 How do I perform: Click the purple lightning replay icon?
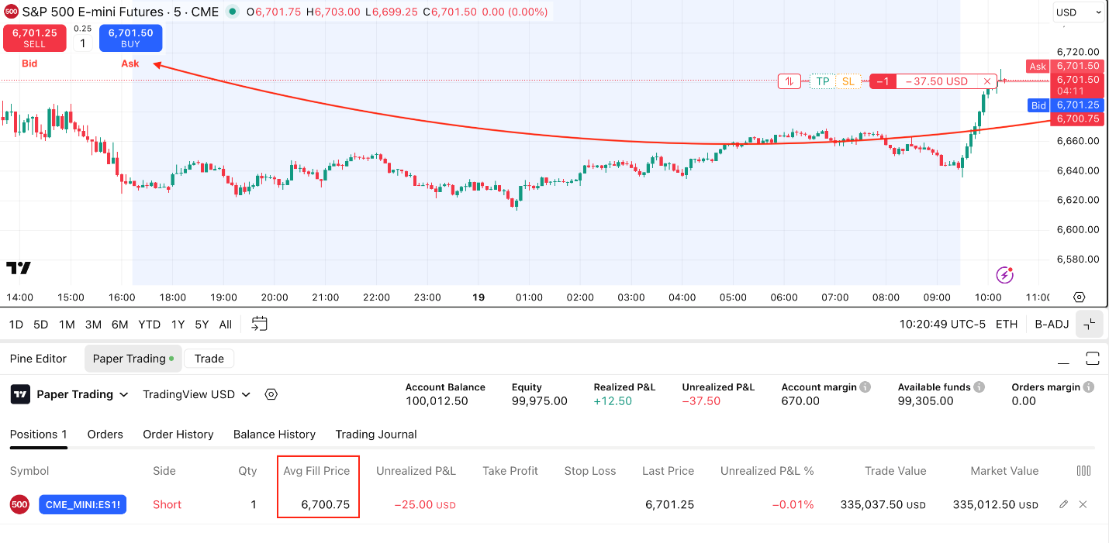click(x=1004, y=274)
